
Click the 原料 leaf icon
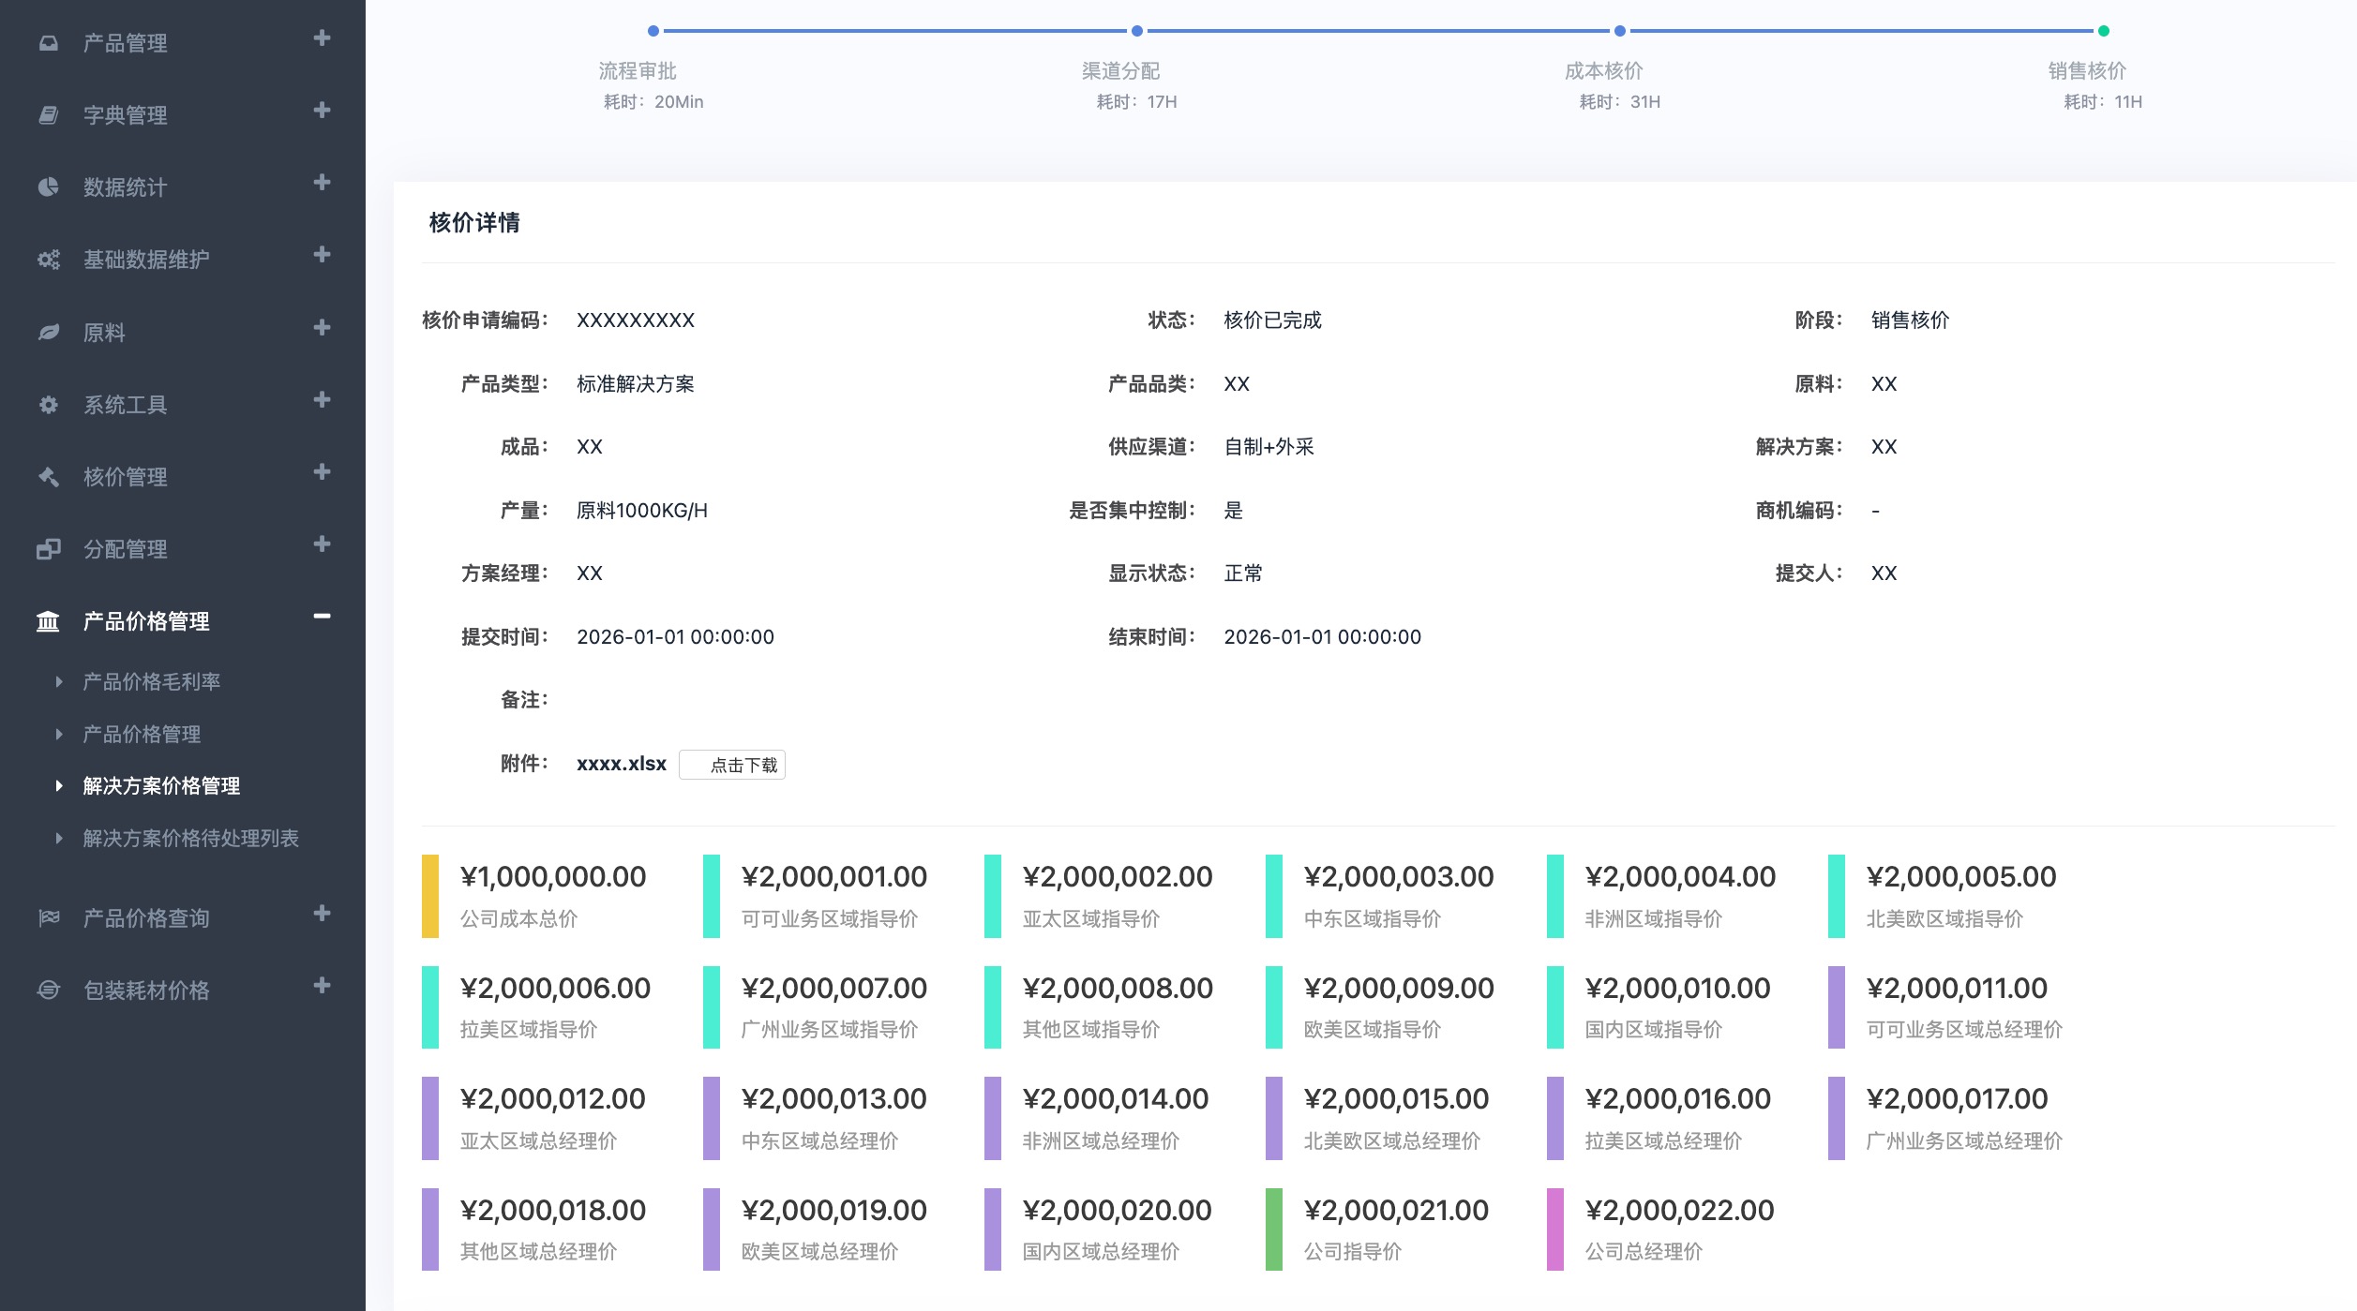pos(48,333)
